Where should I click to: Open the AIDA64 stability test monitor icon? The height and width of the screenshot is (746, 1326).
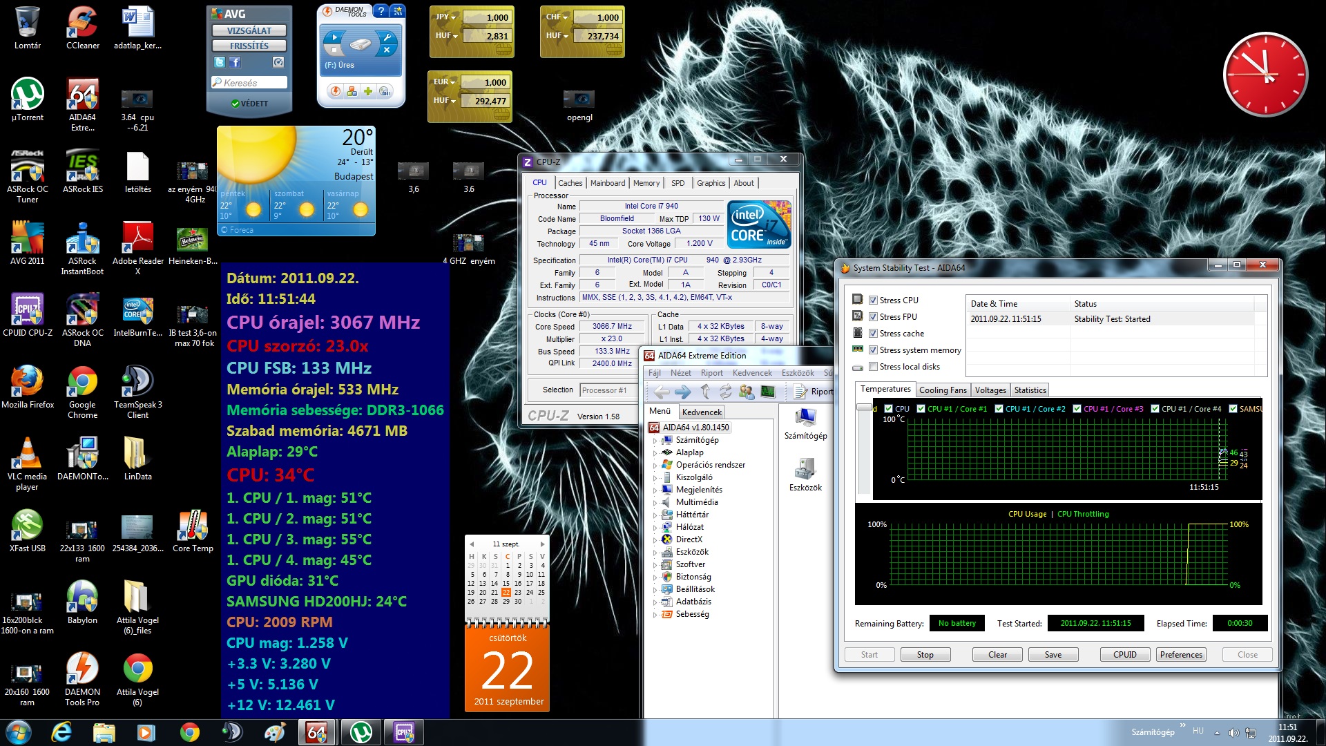click(x=768, y=392)
